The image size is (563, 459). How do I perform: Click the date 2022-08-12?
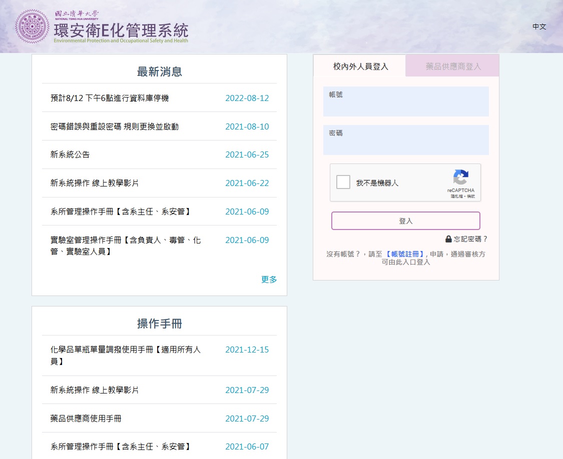(x=247, y=98)
